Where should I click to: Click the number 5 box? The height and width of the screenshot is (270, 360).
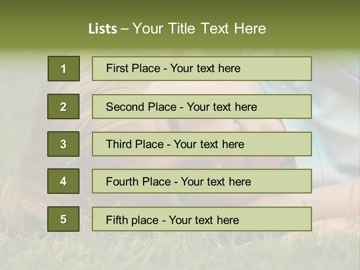coord(63,219)
